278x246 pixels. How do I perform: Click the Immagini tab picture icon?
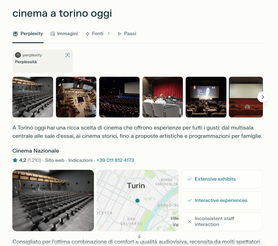click(x=53, y=34)
